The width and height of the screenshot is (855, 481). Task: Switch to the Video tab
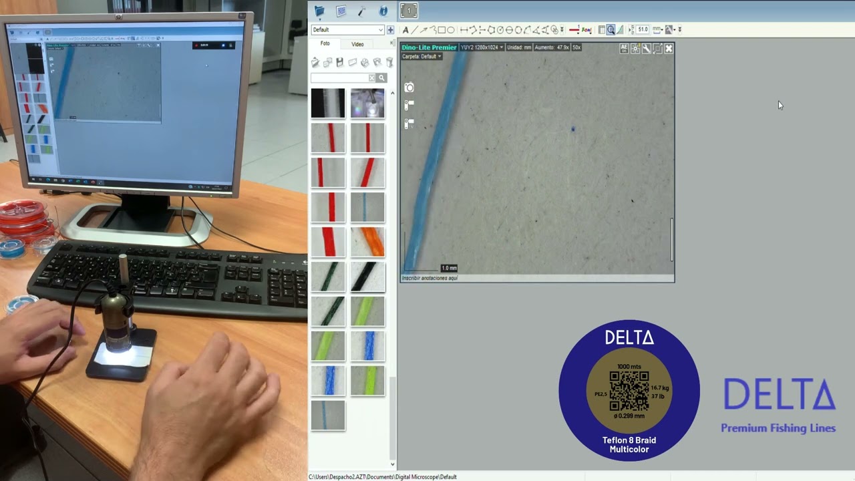tap(357, 44)
